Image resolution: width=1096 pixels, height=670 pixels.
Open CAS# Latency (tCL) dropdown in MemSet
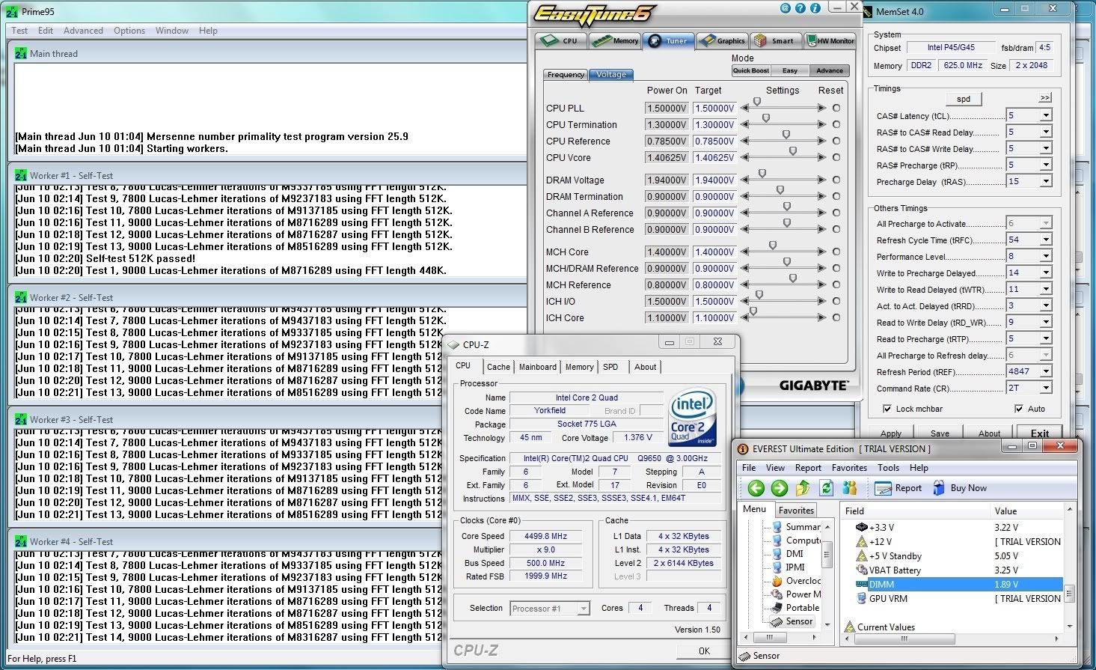point(1046,115)
